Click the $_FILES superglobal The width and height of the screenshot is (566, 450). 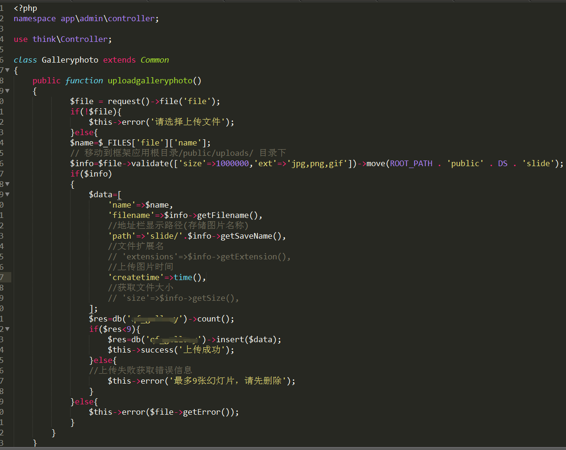[115, 143]
